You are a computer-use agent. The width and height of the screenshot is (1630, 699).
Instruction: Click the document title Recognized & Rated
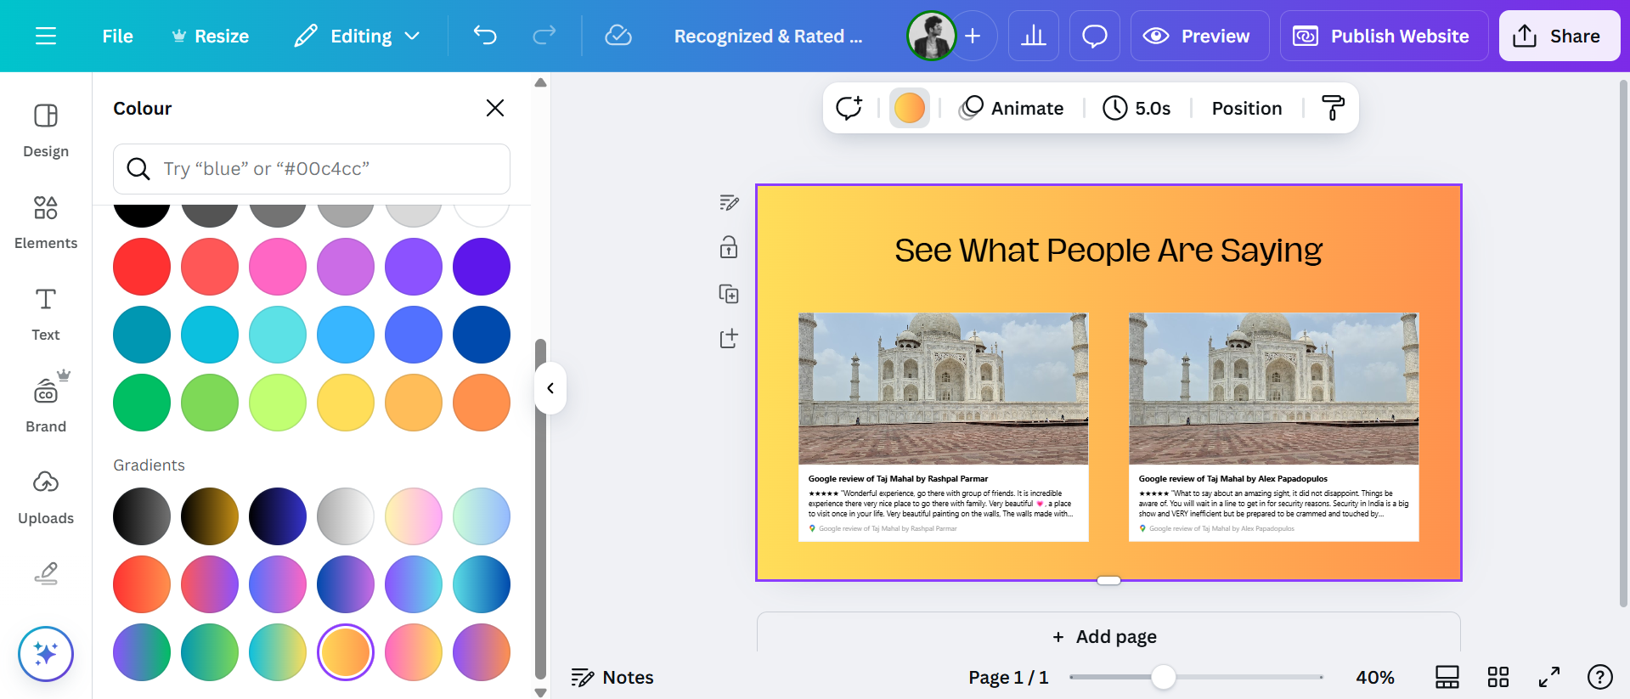coord(768,36)
